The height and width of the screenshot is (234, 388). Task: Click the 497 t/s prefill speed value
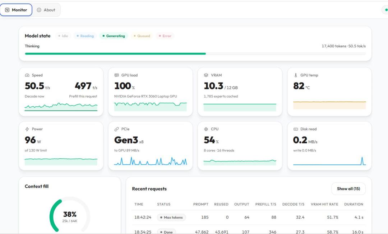(x=86, y=86)
